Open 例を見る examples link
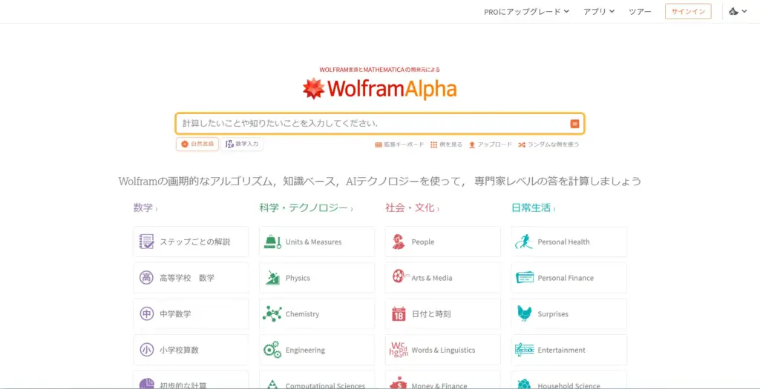760x389 pixels. tap(446, 144)
